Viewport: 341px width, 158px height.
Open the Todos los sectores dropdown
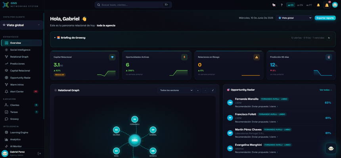coord(176,90)
